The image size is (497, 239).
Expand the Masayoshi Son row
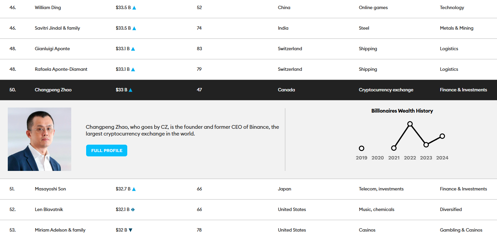coord(50,189)
